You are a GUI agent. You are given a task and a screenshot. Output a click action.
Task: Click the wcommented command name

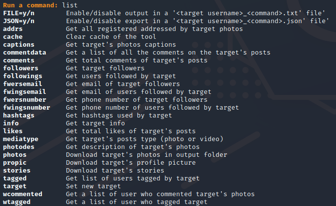[23, 194]
